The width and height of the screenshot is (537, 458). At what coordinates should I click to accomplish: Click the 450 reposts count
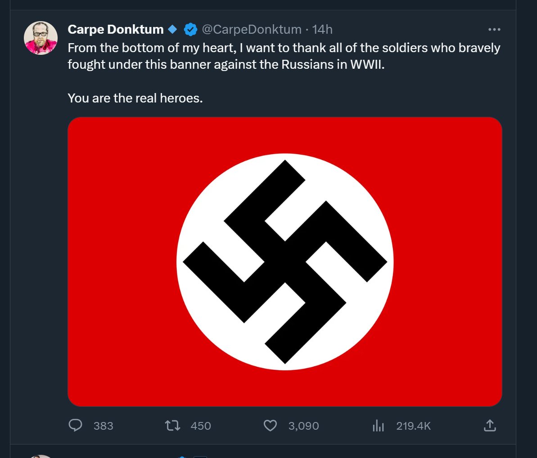[x=201, y=426]
